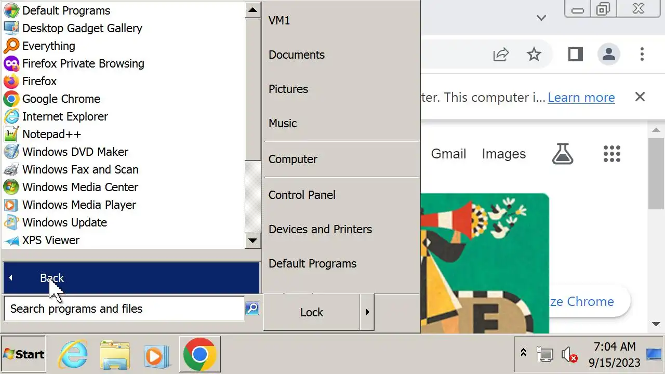Open Chrome three-dot menu

pyautogui.click(x=642, y=54)
